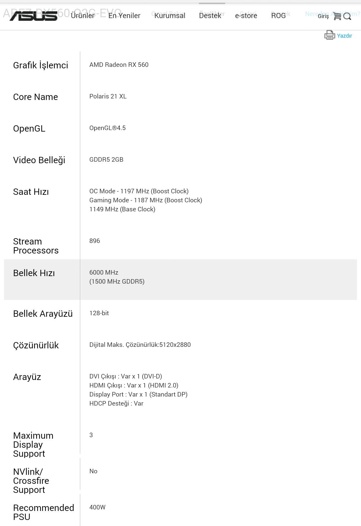Click the search magnifier icon
The height and width of the screenshot is (526, 361).
pos(347,16)
